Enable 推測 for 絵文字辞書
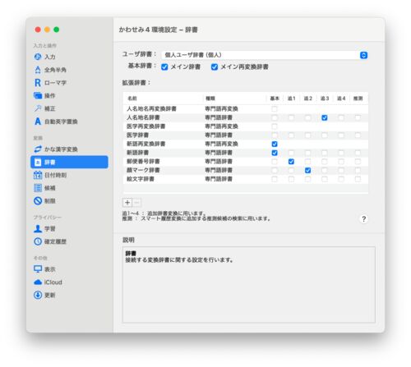The image size is (411, 367). tap(358, 179)
